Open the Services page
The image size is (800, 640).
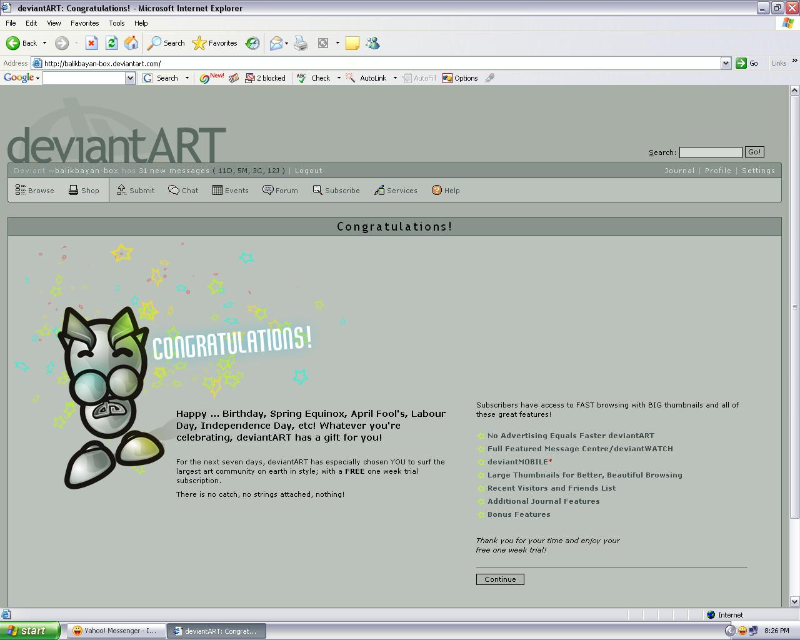pyautogui.click(x=396, y=191)
